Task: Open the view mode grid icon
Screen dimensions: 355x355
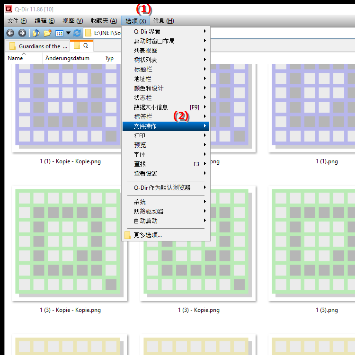Action: tap(59, 33)
